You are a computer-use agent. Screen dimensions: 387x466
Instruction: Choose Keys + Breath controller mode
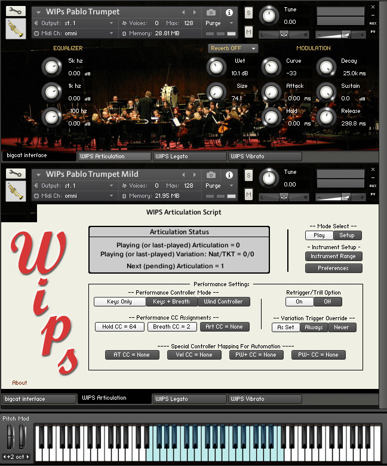pos(171,302)
